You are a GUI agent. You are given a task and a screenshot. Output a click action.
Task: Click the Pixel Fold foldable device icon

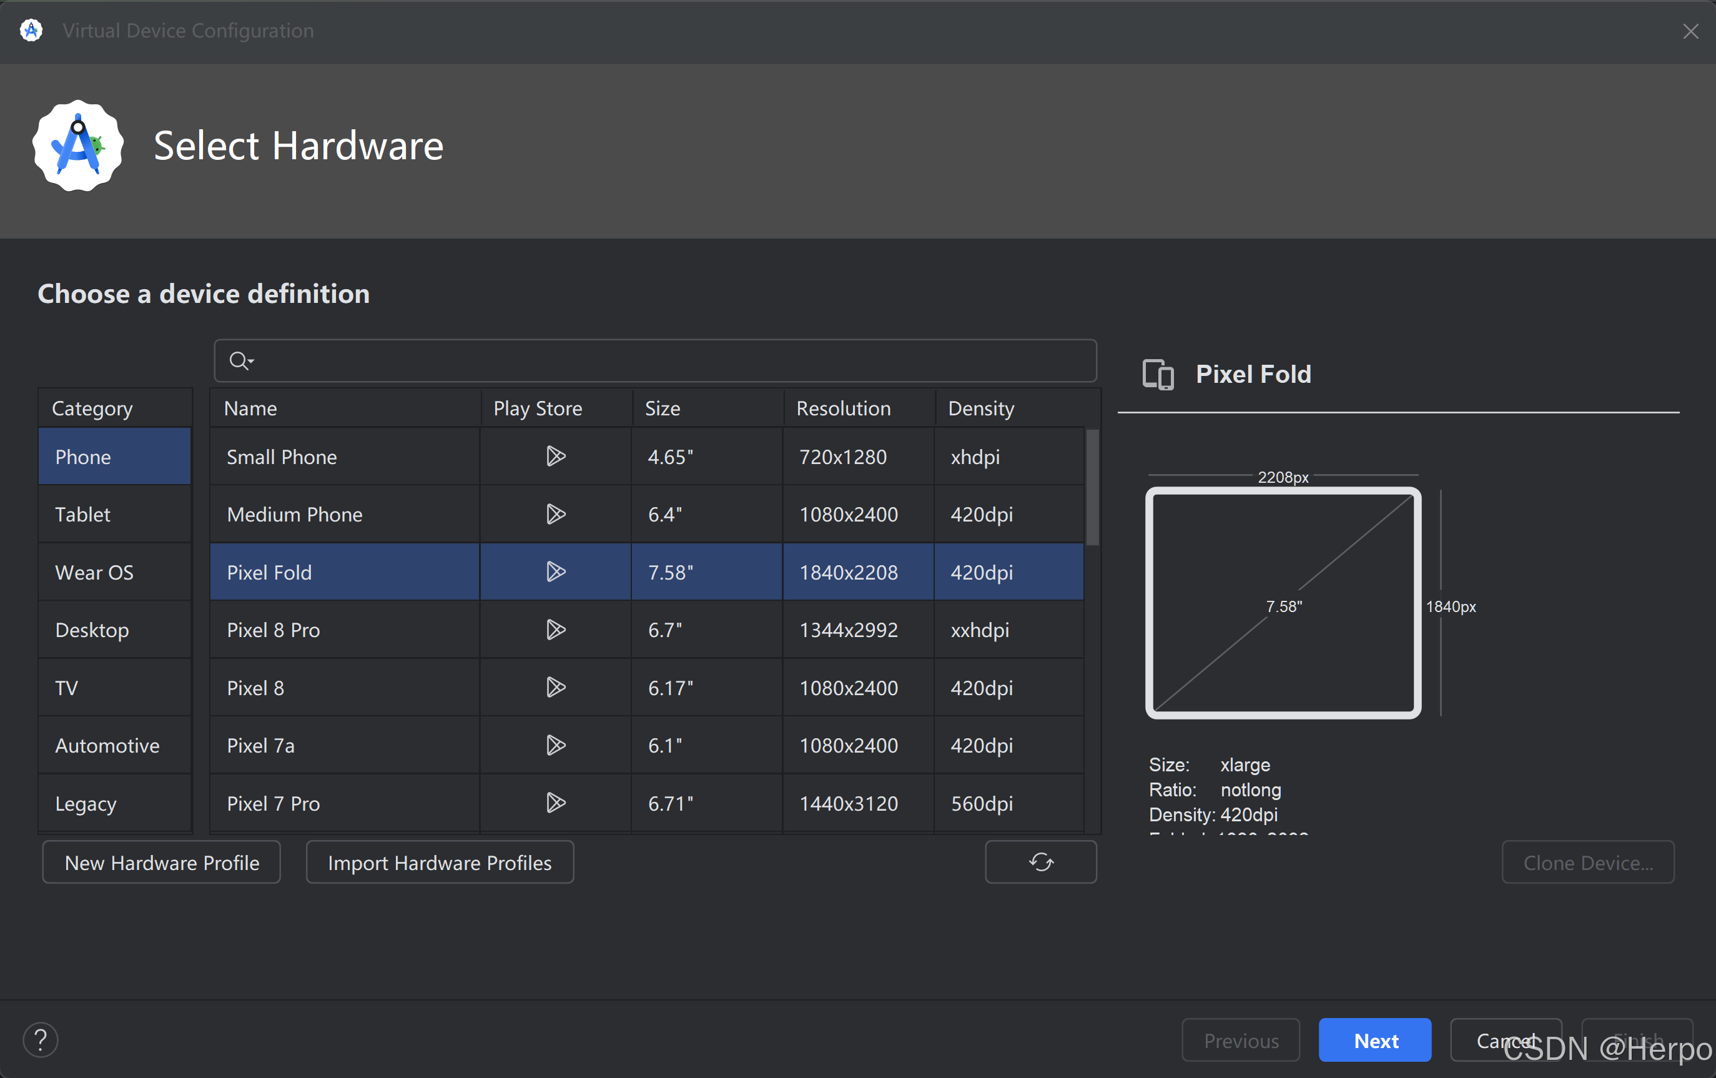tap(1158, 374)
